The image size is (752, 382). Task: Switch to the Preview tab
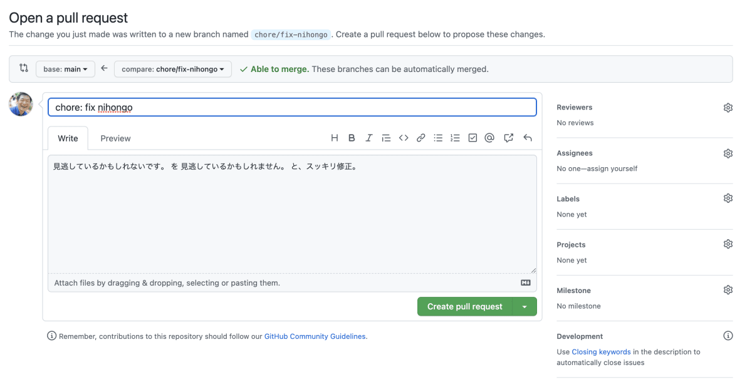pyautogui.click(x=115, y=138)
